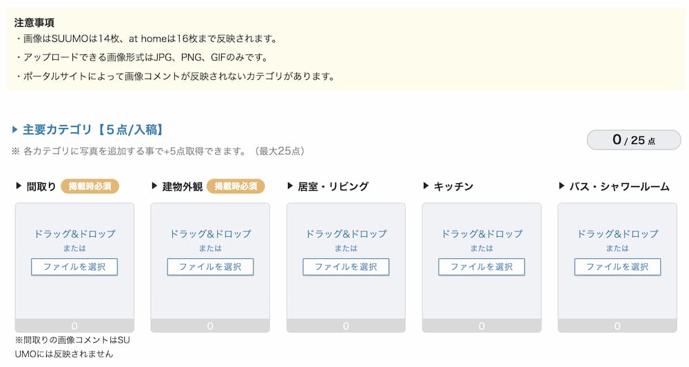Collapse the 間取り category triangle
The height and width of the screenshot is (367, 689).
click(19, 186)
